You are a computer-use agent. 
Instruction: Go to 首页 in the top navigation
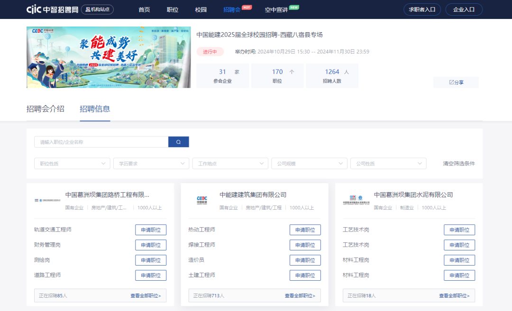click(144, 10)
